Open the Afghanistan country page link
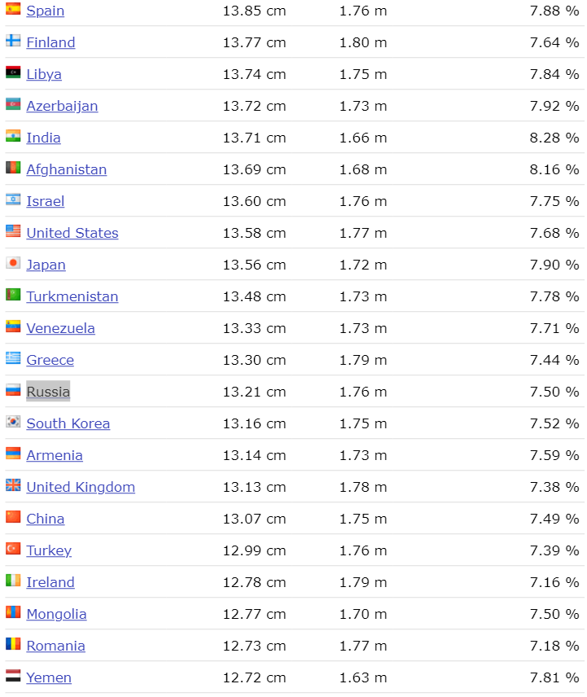 [x=66, y=169]
